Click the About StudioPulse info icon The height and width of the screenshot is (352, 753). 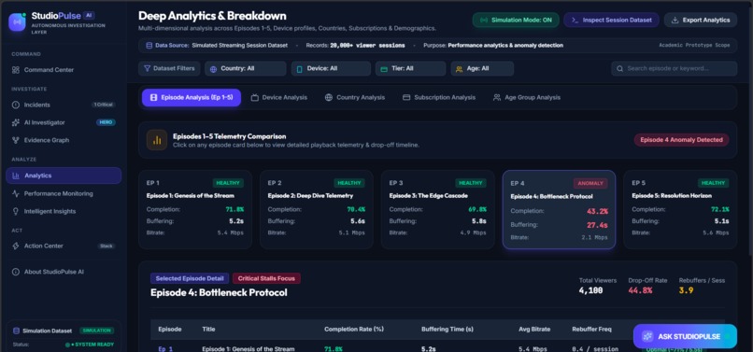(15, 272)
